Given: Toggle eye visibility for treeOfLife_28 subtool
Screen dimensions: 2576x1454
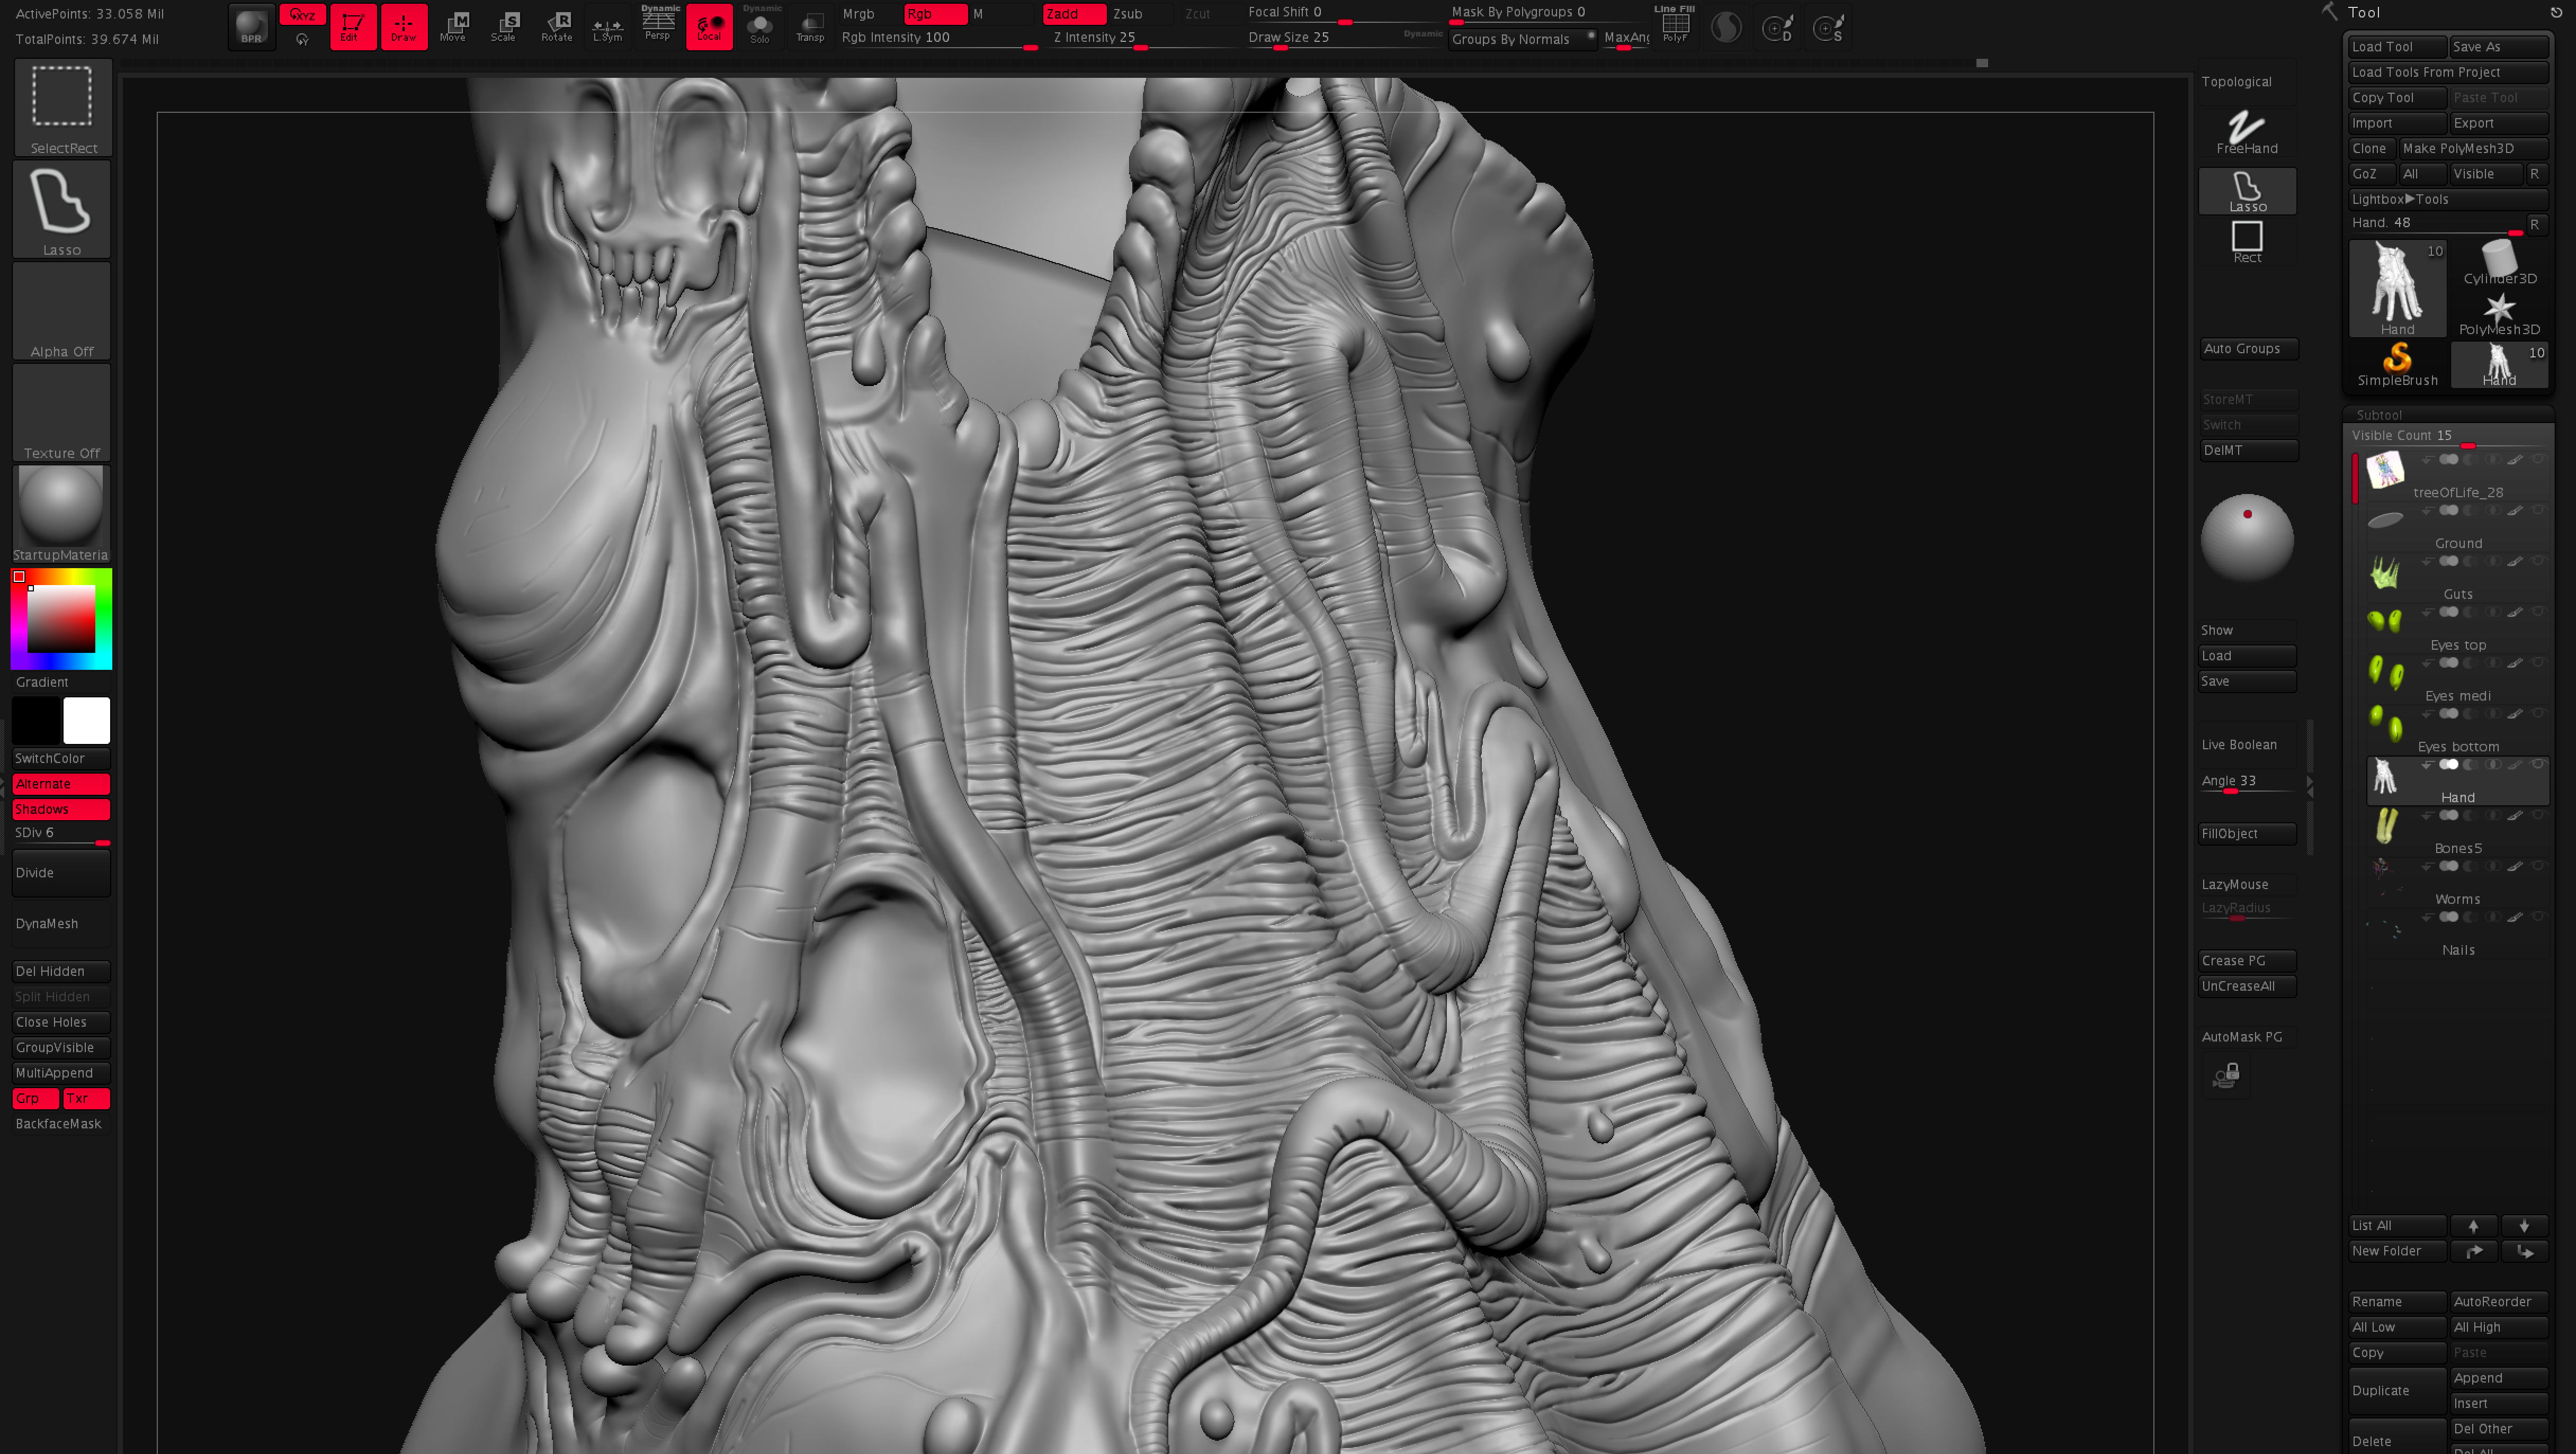Looking at the screenshot, I should 2538,459.
